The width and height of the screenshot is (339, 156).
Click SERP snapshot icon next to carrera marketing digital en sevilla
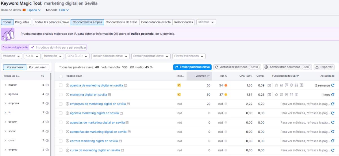coord(120,141)
